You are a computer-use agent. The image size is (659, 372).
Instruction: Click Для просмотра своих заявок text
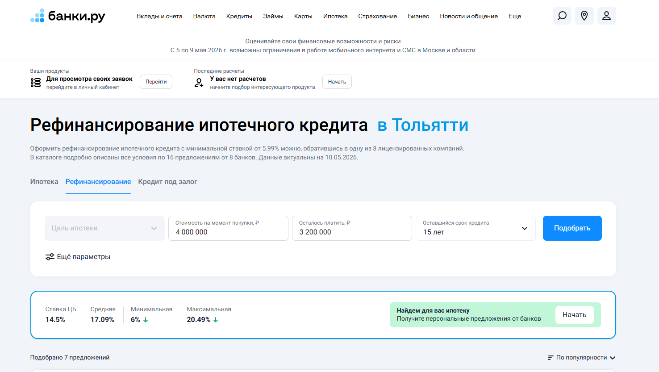[89, 79]
